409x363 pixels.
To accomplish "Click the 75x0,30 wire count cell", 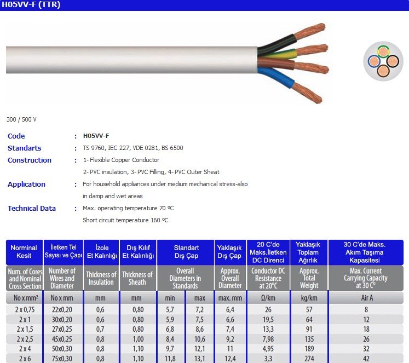I will (62, 359).
